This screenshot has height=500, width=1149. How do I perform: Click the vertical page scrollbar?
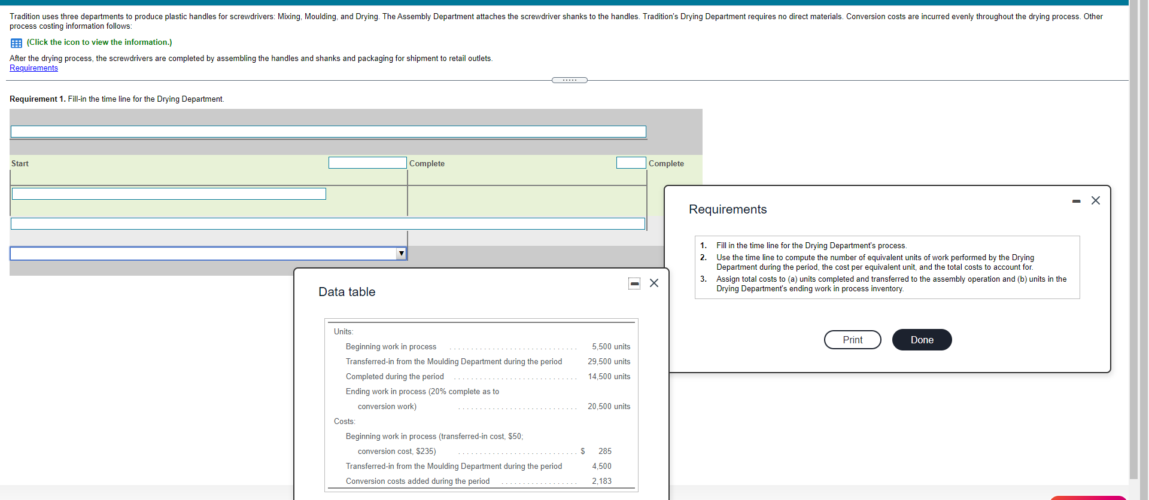click(x=1133, y=239)
